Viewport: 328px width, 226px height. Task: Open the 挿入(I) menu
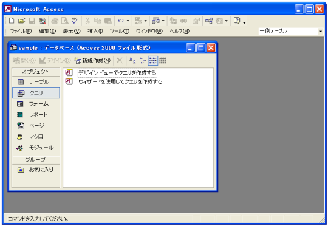[95, 31]
